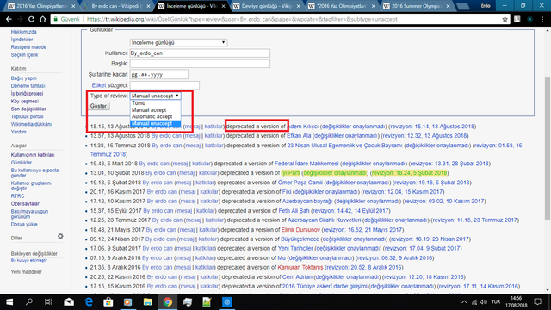Open Kullanıcının katkıları in the sidebar
551x310 pixels.
(33, 155)
